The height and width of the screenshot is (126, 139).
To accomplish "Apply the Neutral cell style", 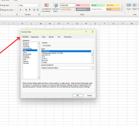I will (113, 5).
